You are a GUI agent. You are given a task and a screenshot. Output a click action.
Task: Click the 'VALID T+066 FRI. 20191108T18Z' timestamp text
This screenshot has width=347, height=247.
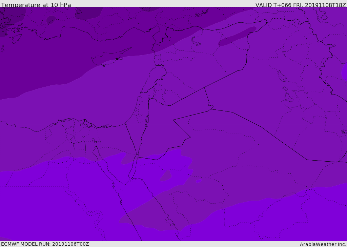click(x=301, y=5)
